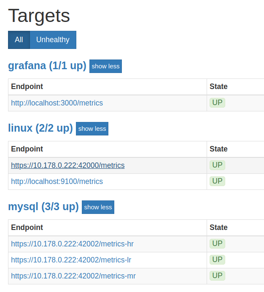Click the UP badge for 10.178.0.222:42000
264x292 pixels.
click(217, 165)
